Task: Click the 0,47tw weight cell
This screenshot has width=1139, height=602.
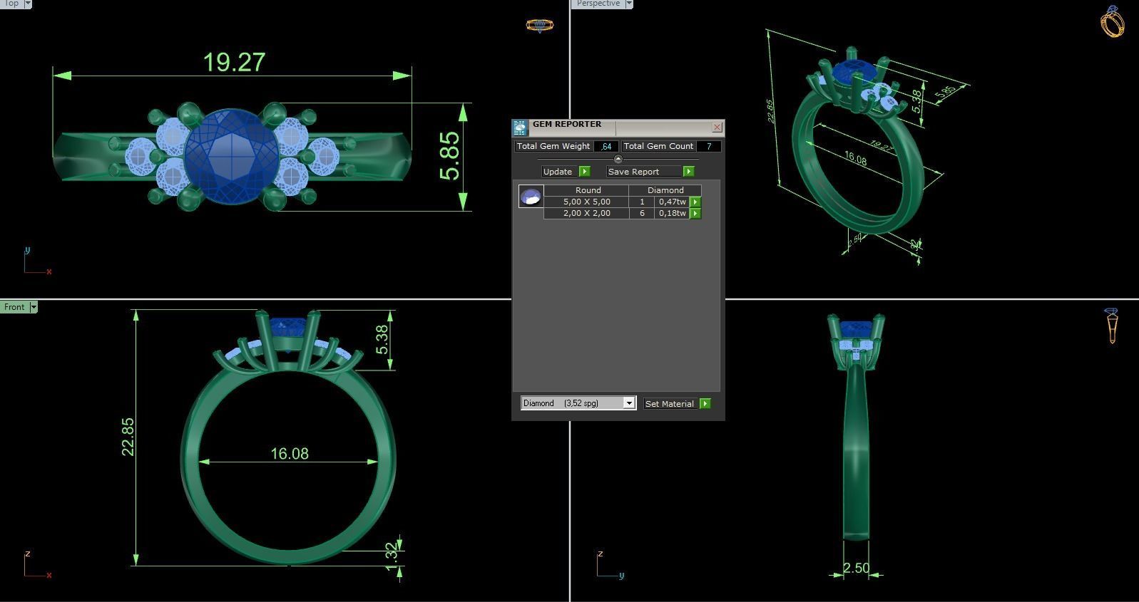Action: pyautogui.click(x=672, y=202)
